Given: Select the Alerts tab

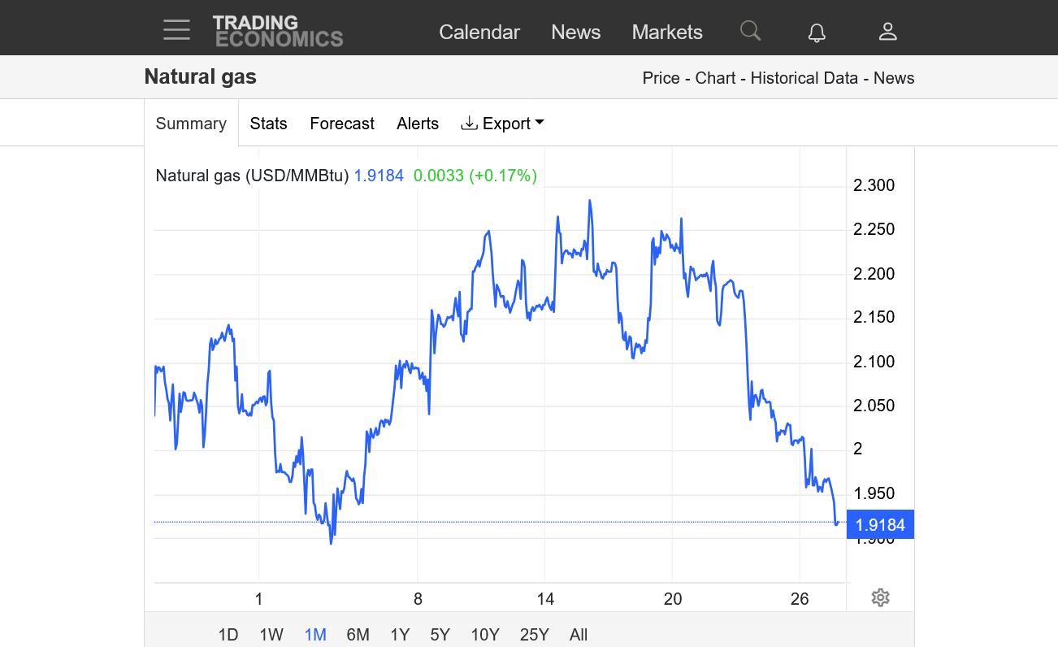Looking at the screenshot, I should click(418, 124).
